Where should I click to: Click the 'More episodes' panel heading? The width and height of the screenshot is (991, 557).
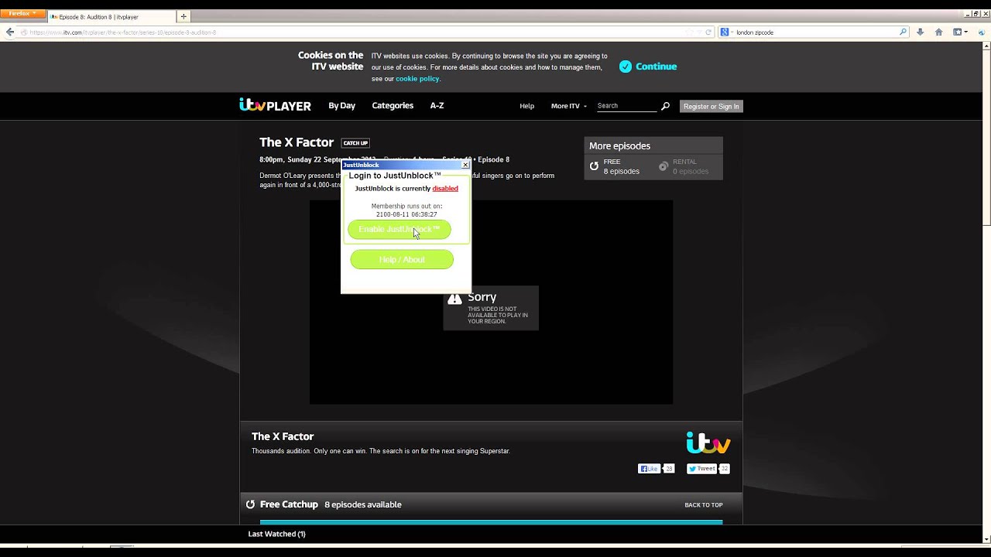619,146
